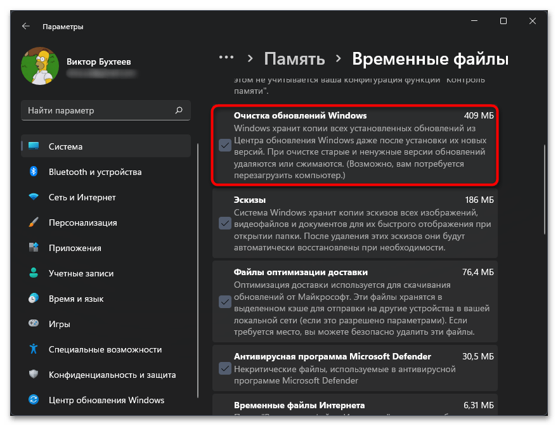Click the user name Виктор Бухтеев
The width and height of the screenshot is (558, 426).
tap(98, 61)
